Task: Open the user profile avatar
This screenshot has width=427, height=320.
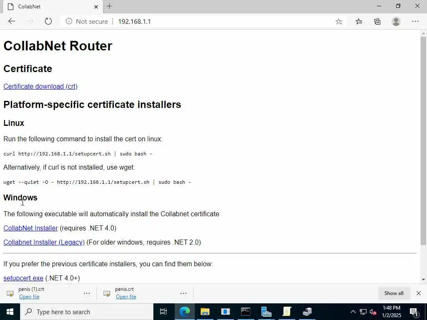Action: [x=396, y=22]
